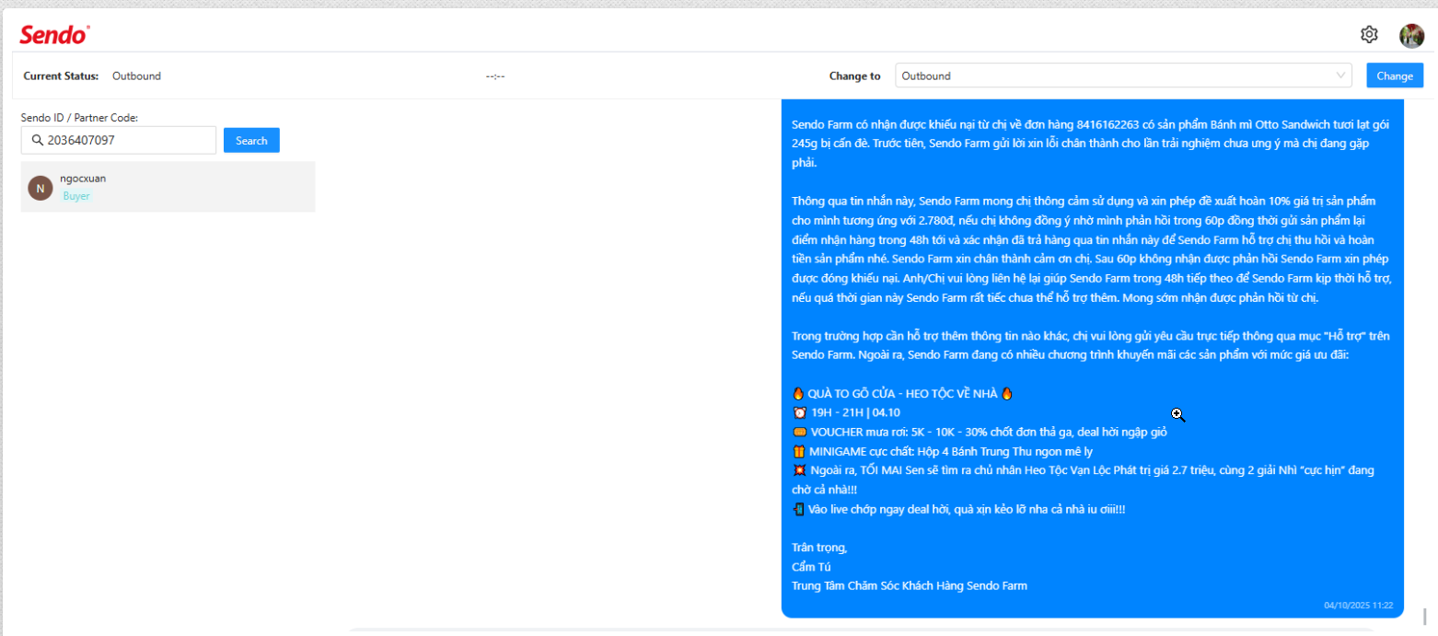The image size is (1438, 636).
Task: Click the Sendo logo
Action: 54,35
